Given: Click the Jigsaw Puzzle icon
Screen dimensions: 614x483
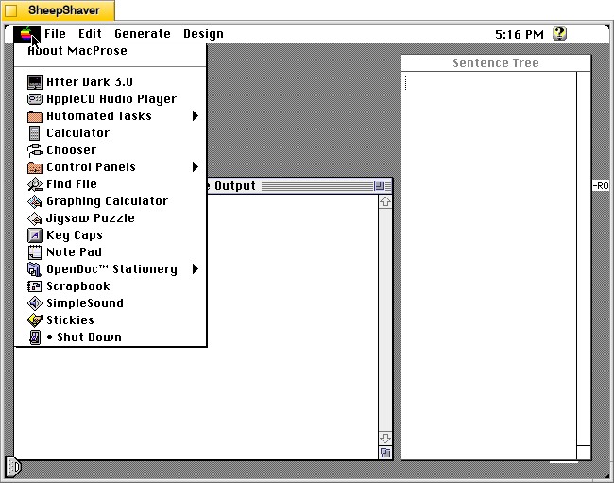Looking at the screenshot, I should [x=34, y=218].
